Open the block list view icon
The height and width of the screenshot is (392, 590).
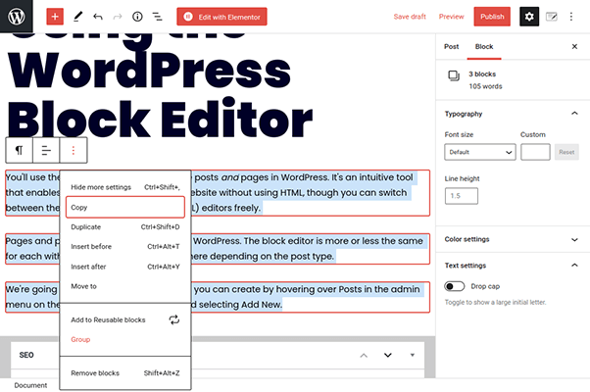[157, 17]
